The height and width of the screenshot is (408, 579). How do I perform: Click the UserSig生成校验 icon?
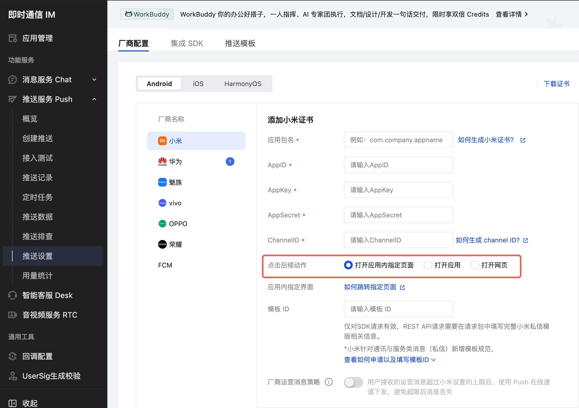pyautogui.click(x=13, y=376)
